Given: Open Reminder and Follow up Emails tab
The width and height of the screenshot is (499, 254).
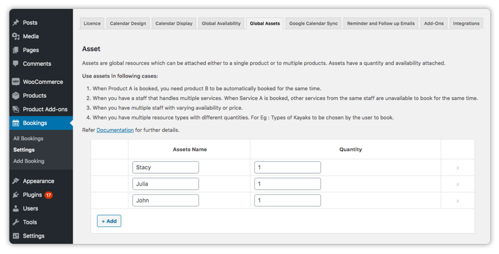Looking at the screenshot, I should click(x=381, y=23).
